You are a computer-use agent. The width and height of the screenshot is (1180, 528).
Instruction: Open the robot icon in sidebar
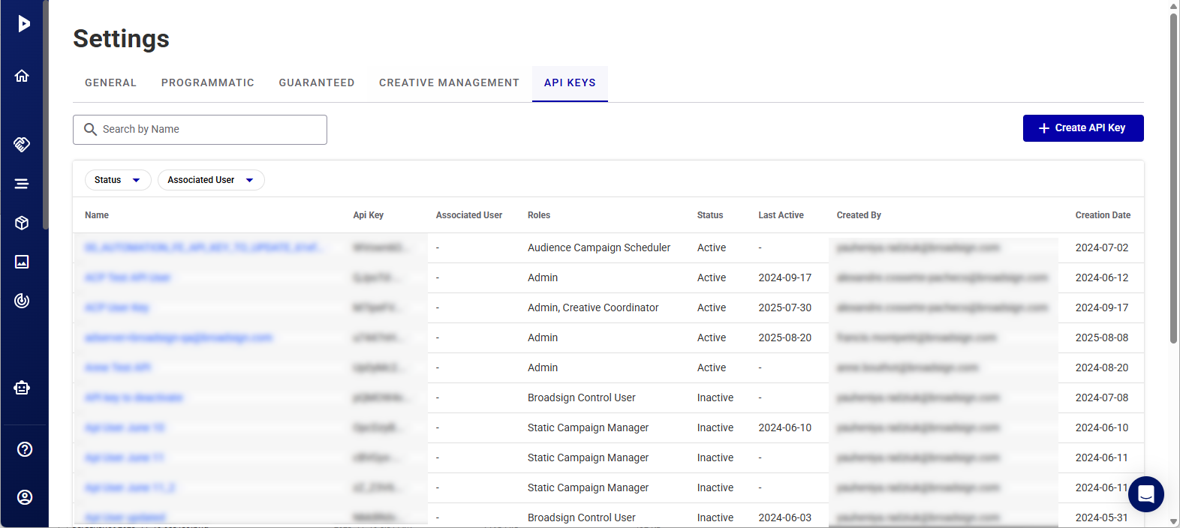22,388
